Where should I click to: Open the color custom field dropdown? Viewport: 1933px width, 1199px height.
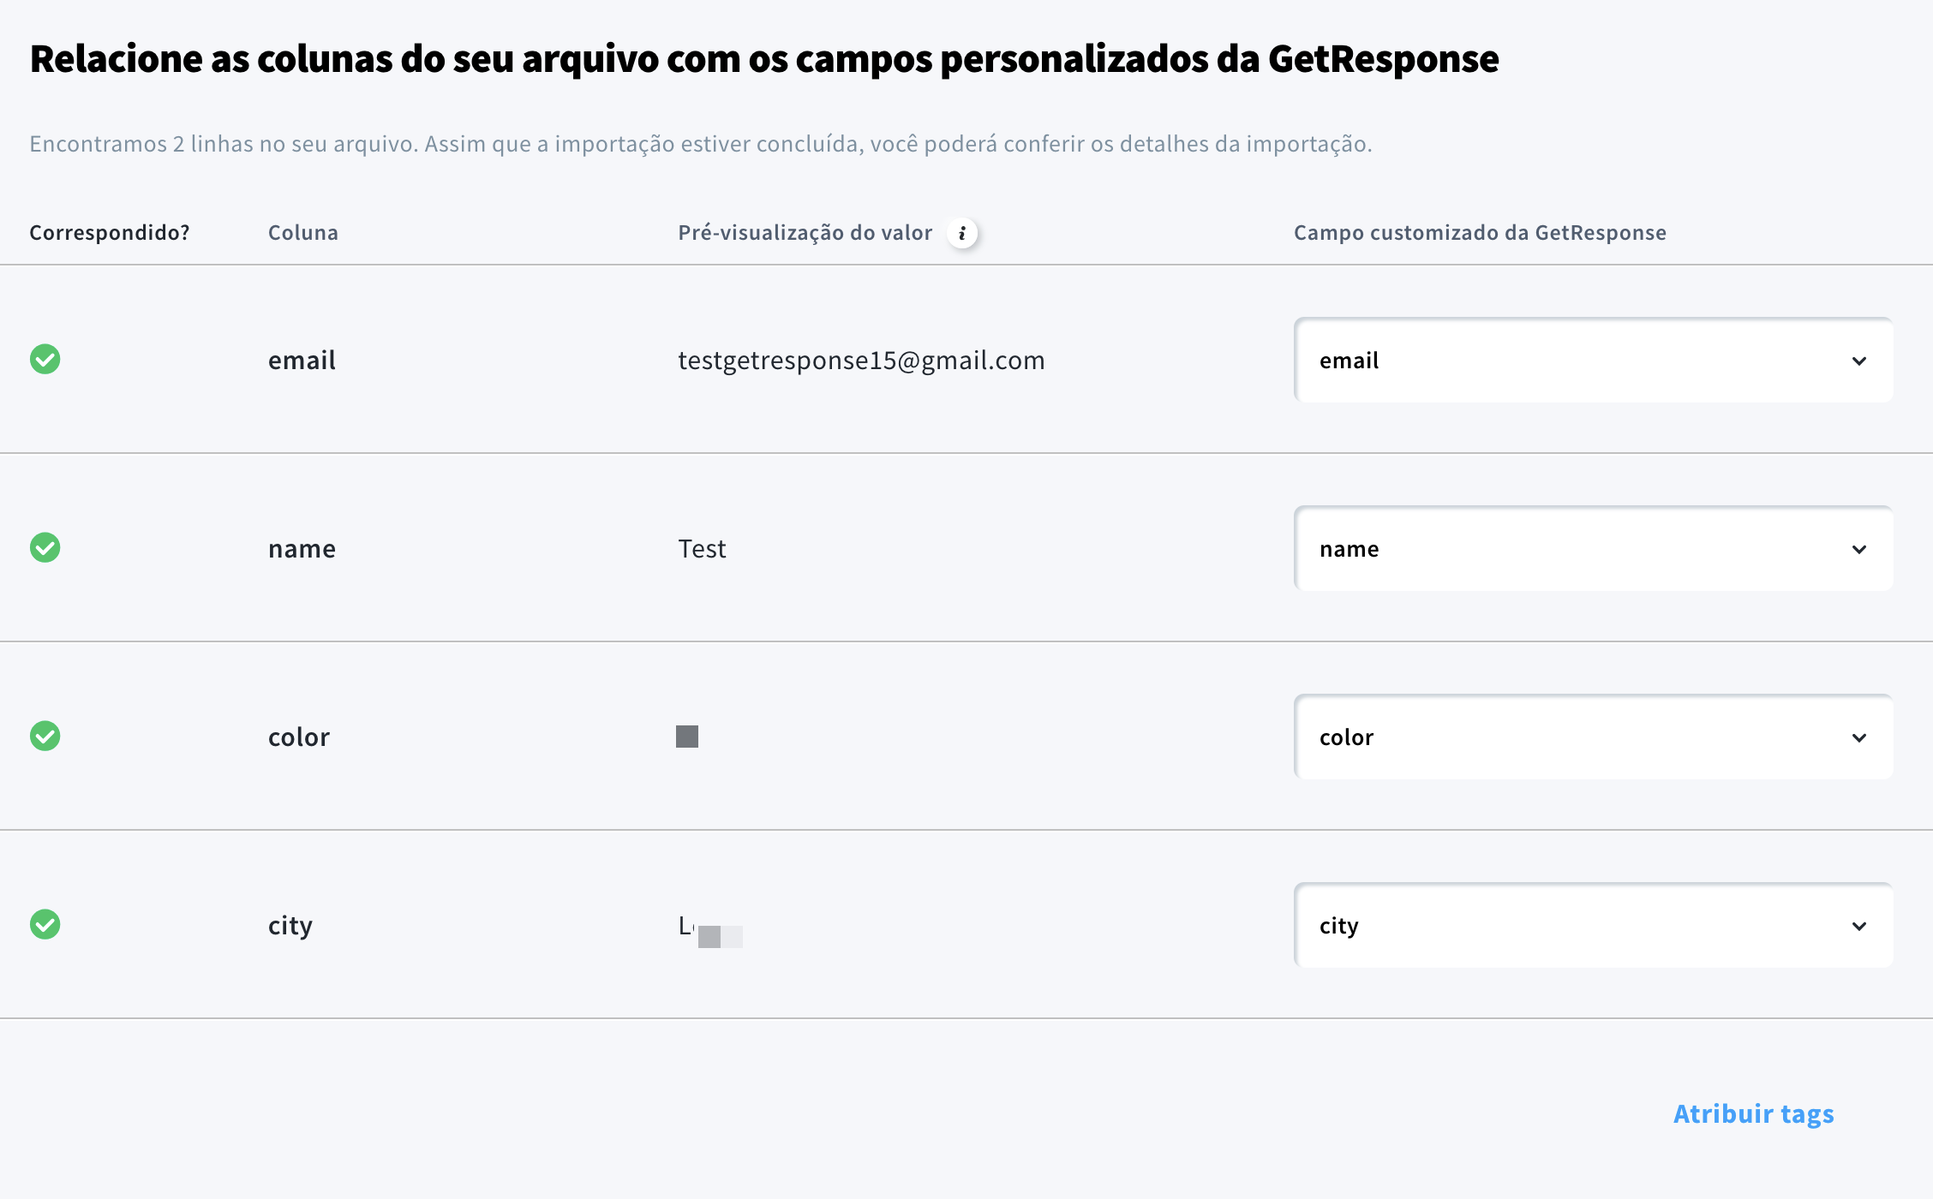[1594, 737]
